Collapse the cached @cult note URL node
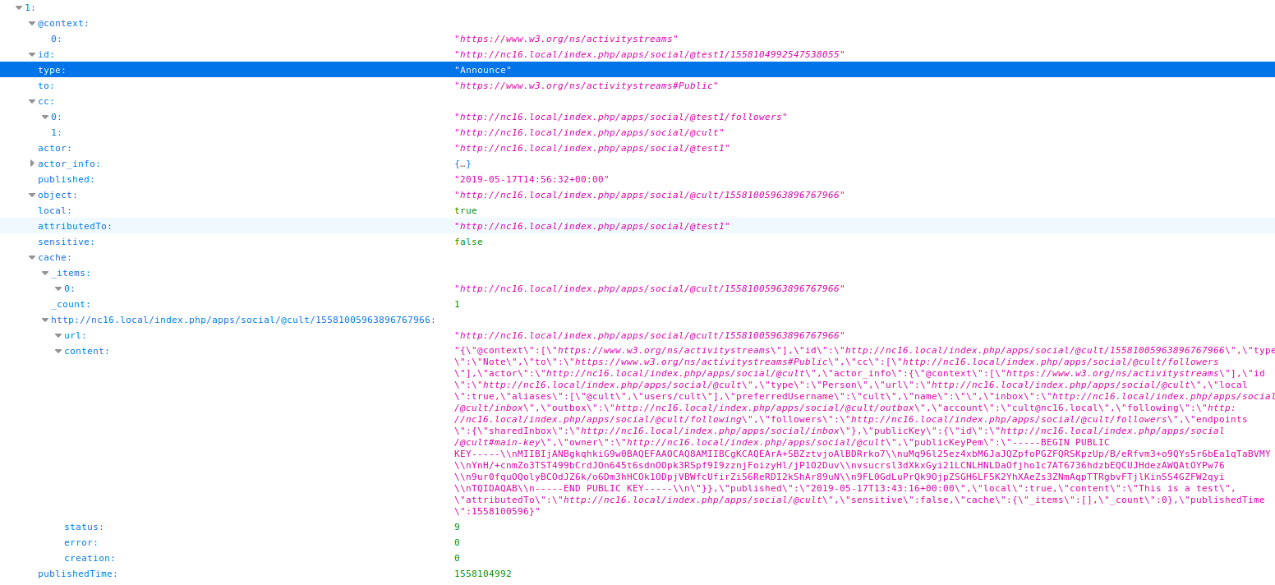Screen dimensions: 1275x585 45,320
